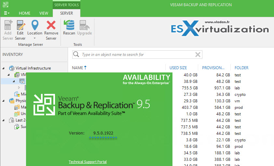This screenshot has height=166, width=274.
Task: Click the Edit Server icon
Action: (x=21, y=25)
